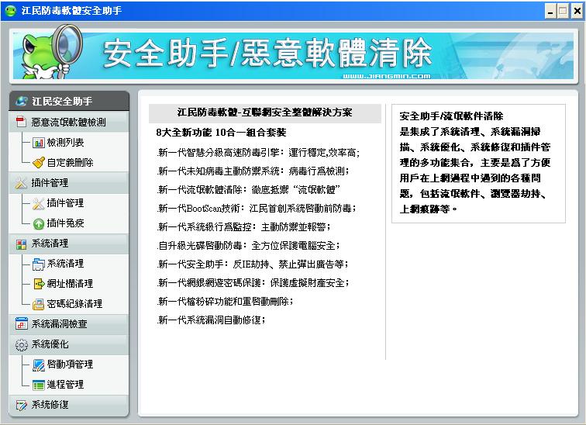Select the 系統清理 sub-item
The width and height of the screenshot is (586, 425).
[65, 264]
